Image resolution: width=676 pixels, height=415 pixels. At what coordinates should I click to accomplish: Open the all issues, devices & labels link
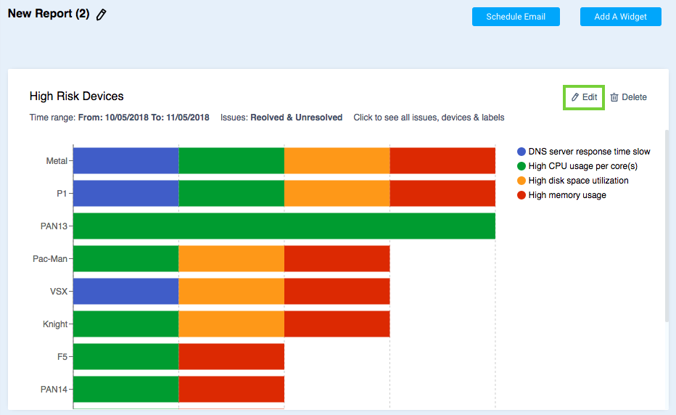[x=429, y=118]
